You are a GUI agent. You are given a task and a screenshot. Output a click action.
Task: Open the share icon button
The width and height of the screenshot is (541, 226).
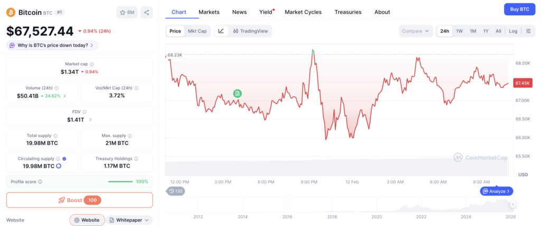[x=147, y=13]
